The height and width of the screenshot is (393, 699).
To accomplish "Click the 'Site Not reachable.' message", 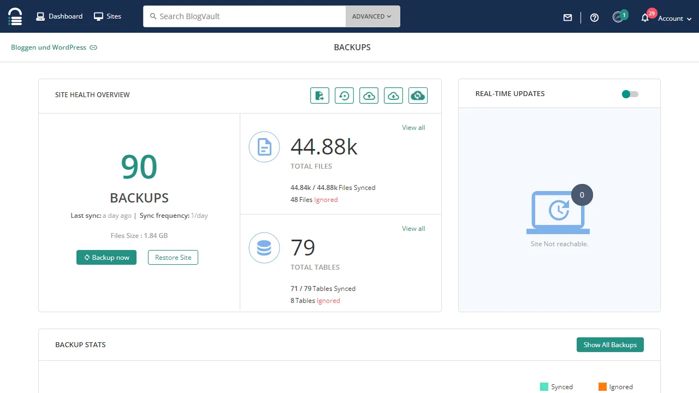I will [559, 244].
